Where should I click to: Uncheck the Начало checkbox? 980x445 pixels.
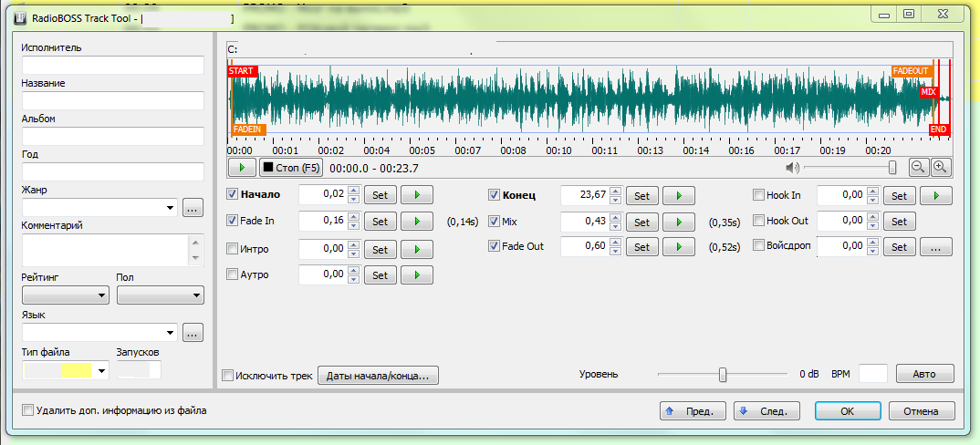pyautogui.click(x=232, y=194)
